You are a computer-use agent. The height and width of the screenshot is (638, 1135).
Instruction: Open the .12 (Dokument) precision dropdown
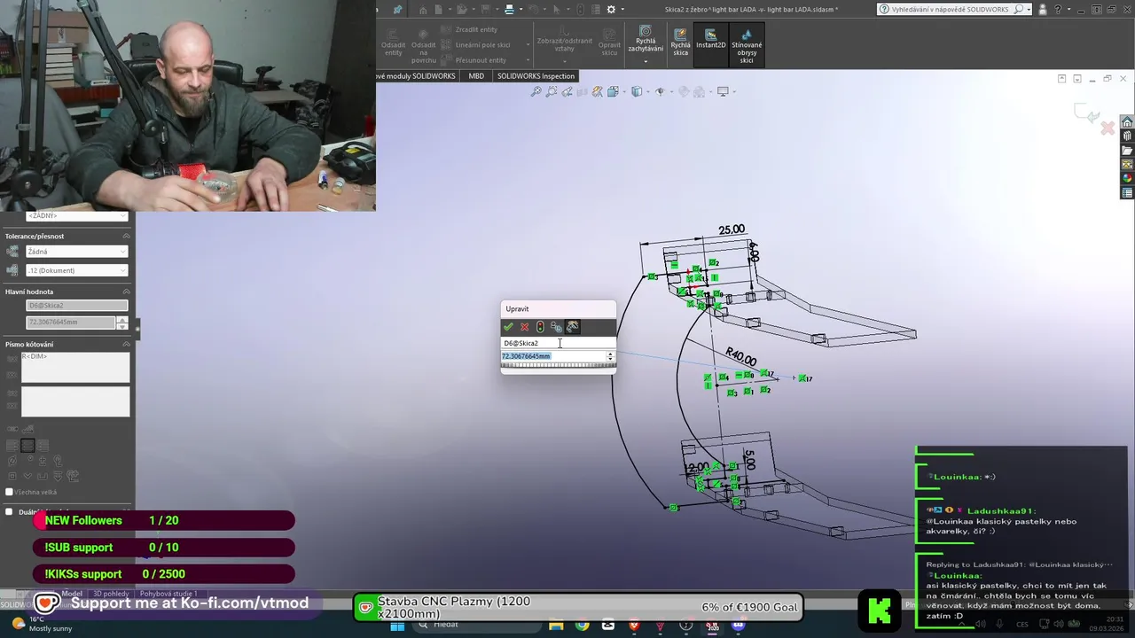pos(77,270)
